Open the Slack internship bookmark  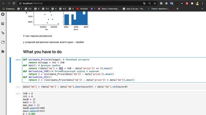pos(108,9)
